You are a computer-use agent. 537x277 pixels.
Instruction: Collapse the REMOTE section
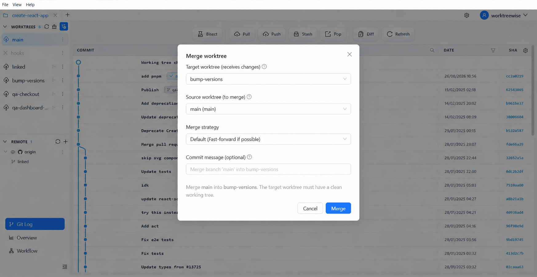pos(5,142)
